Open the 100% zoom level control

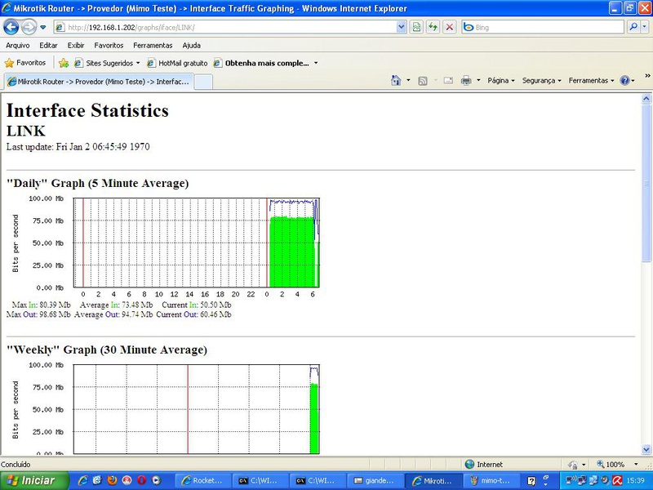(x=611, y=464)
